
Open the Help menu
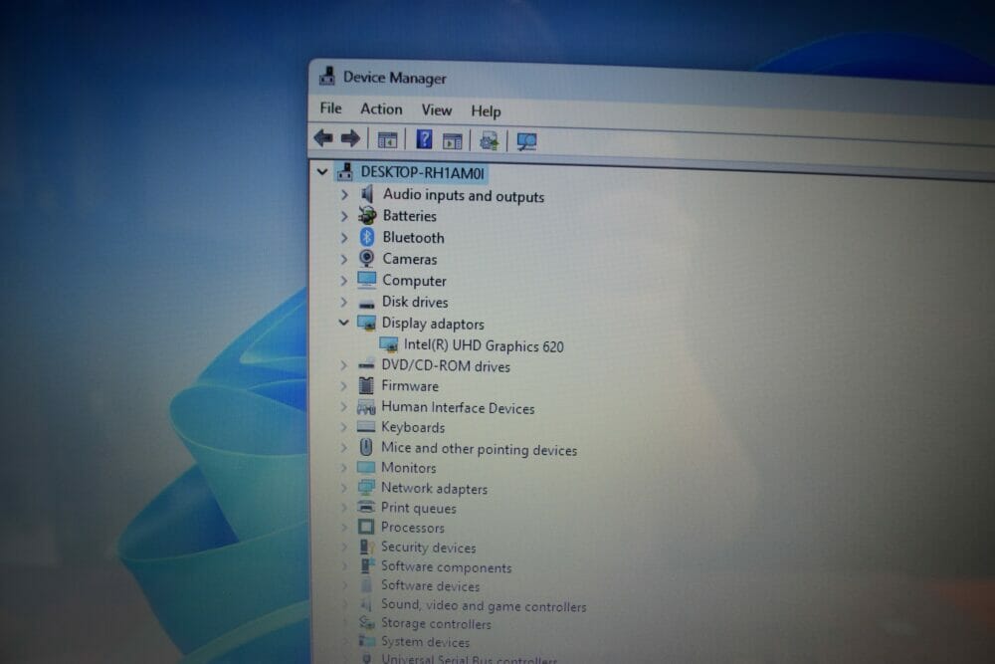point(487,111)
